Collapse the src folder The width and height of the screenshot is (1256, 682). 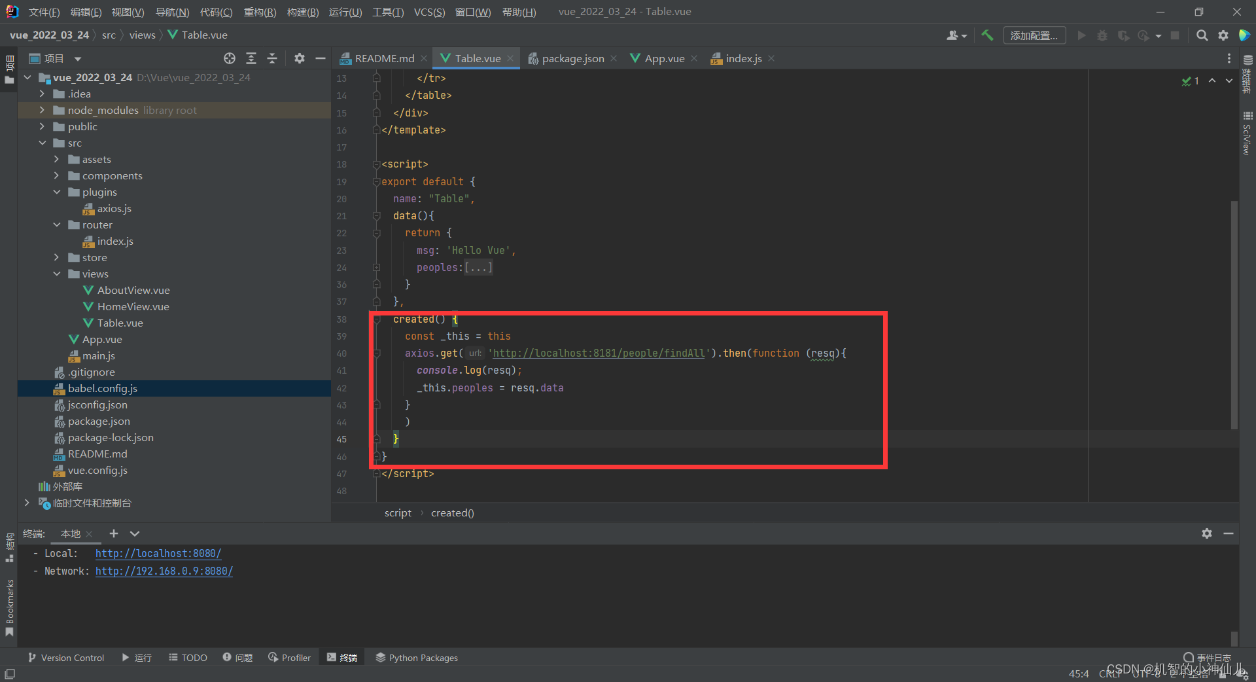(42, 143)
